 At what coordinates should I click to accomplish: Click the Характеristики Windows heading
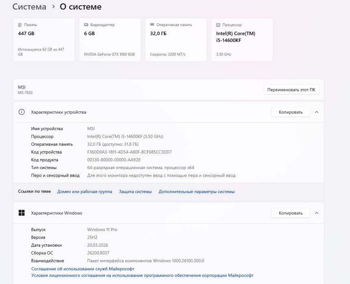57,213
